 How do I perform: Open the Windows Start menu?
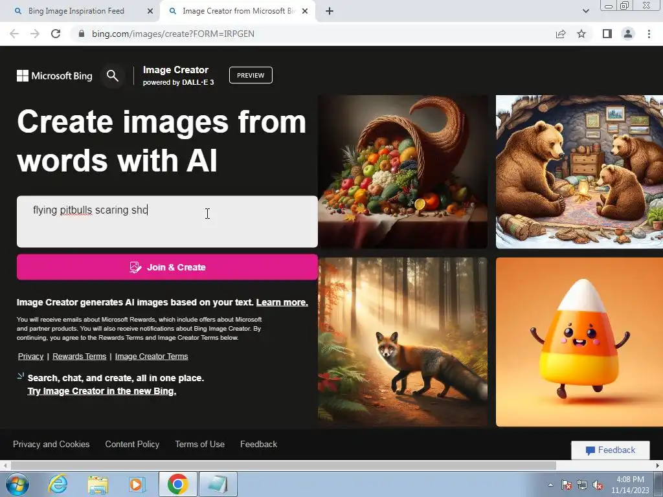(17, 484)
